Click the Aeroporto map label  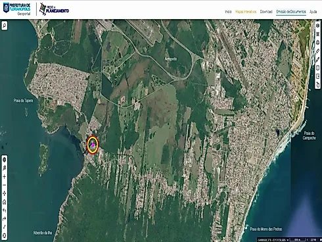tap(171, 59)
